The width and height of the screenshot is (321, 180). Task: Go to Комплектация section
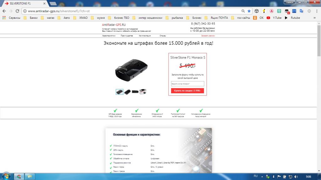coord(145,36)
